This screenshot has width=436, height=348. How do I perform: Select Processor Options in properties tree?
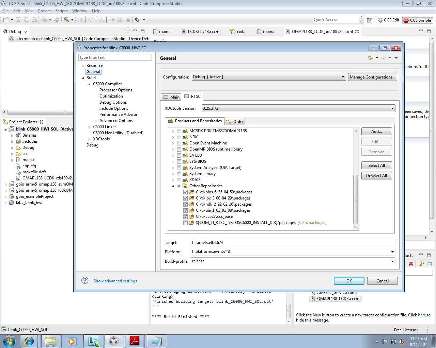click(116, 90)
